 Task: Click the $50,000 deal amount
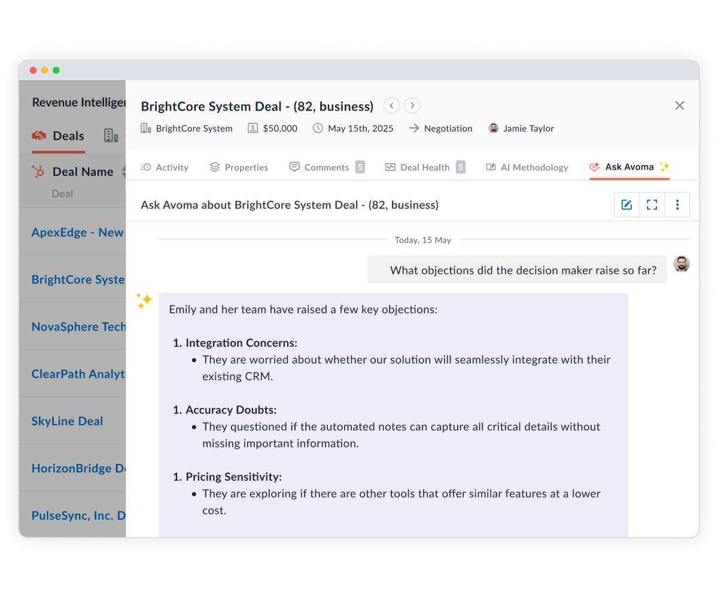280,128
